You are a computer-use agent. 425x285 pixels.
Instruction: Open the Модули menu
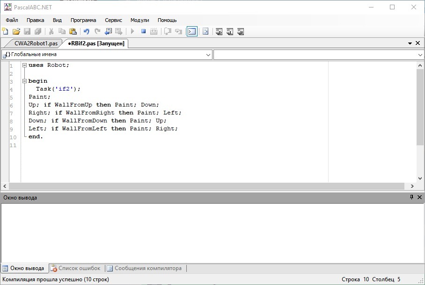[x=139, y=20]
